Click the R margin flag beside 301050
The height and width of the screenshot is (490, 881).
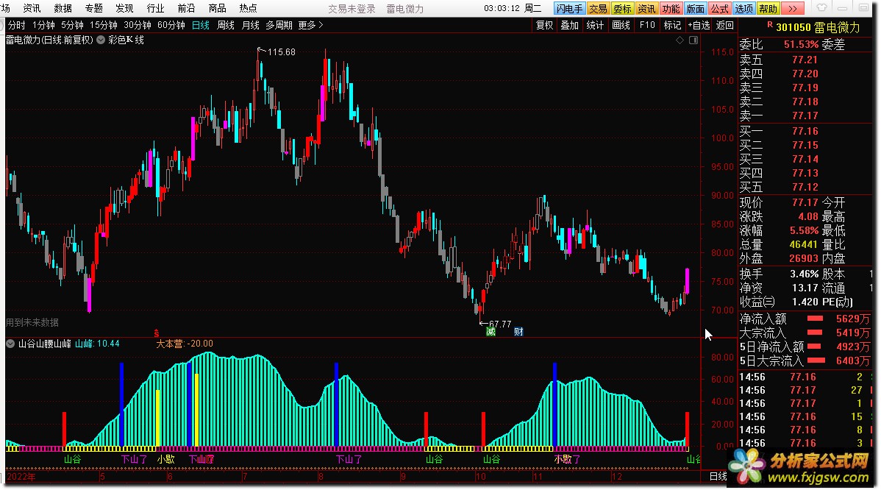770,25
